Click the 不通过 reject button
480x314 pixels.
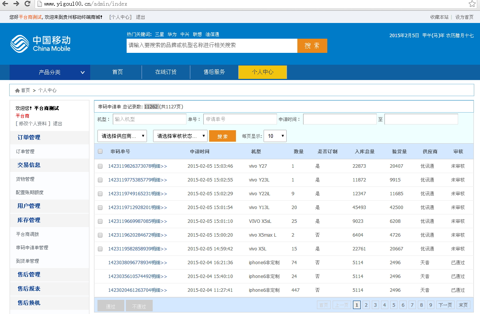pyautogui.click(x=139, y=306)
